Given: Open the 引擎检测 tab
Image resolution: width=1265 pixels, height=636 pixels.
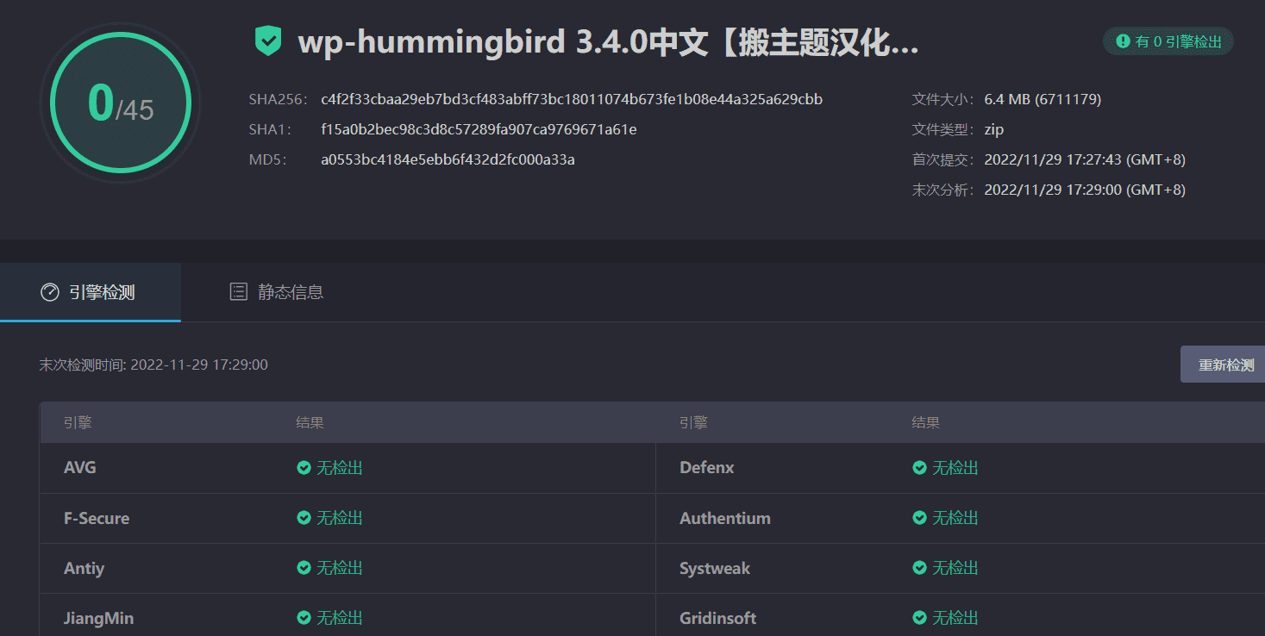Looking at the screenshot, I should [90, 292].
